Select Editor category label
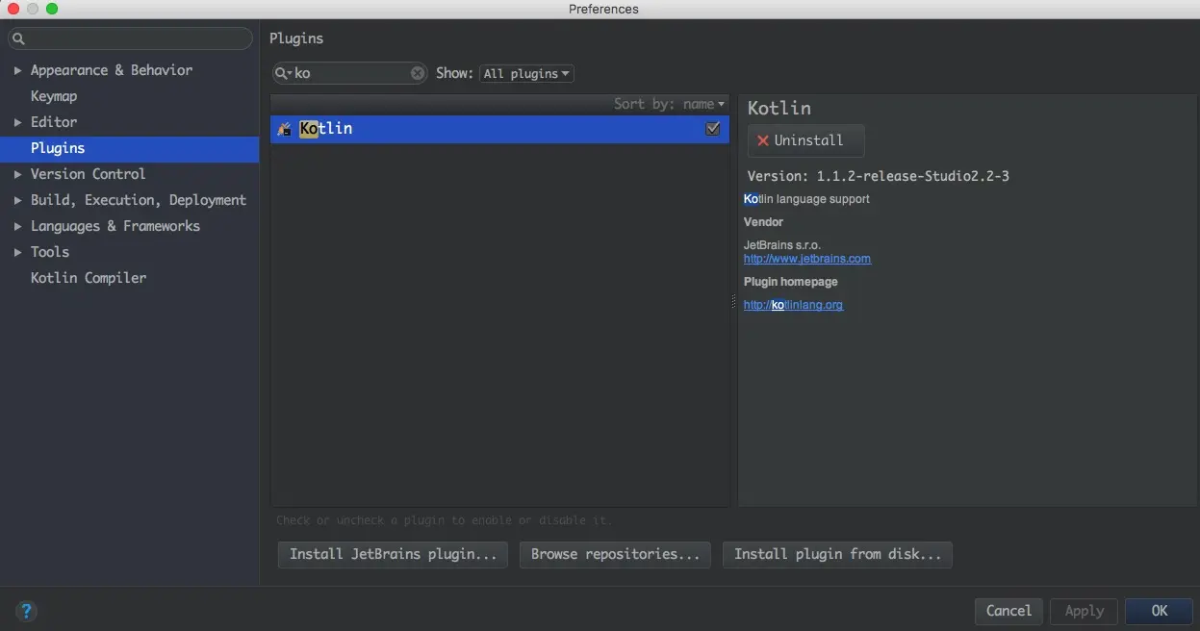1200x631 pixels. pos(54,122)
